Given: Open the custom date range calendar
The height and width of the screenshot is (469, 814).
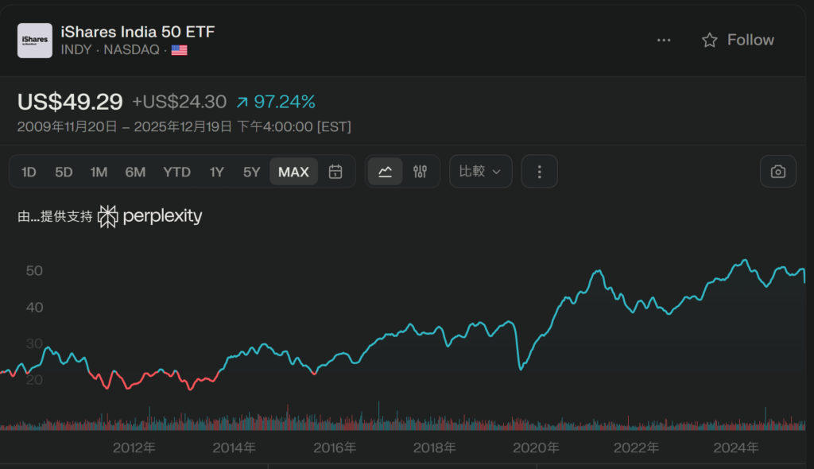Looking at the screenshot, I should pos(335,172).
